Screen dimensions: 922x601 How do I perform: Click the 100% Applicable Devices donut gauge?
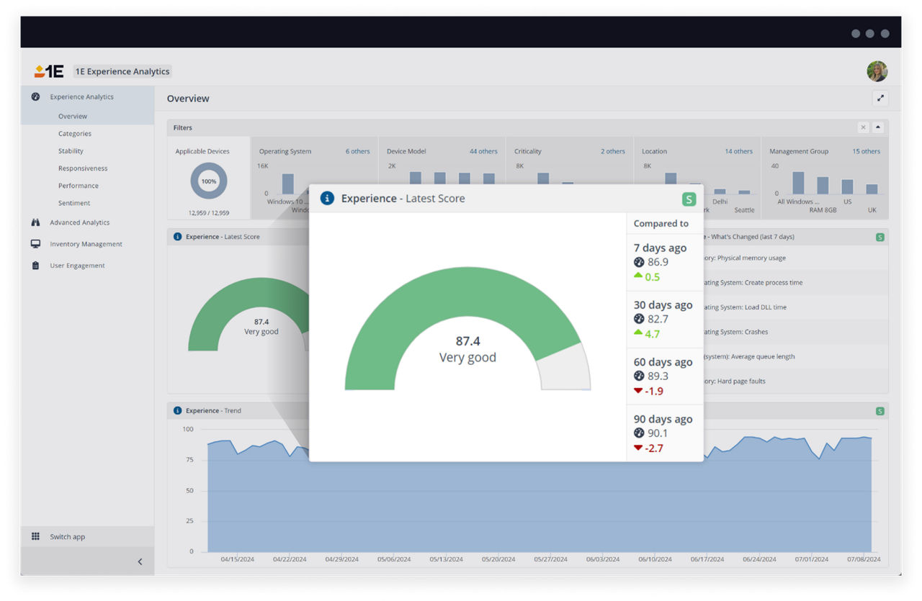click(208, 181)
